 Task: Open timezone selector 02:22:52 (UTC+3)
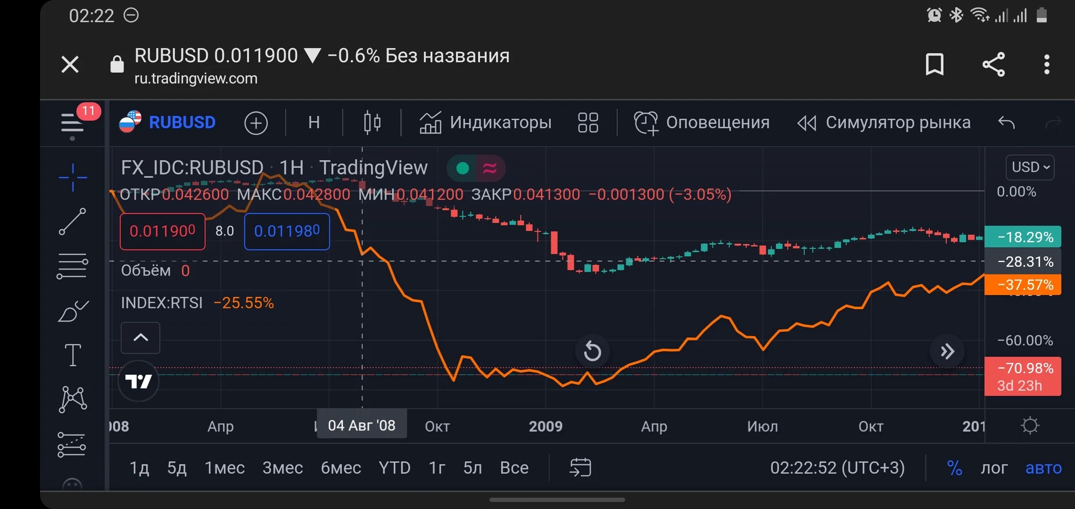pos(837,468)
